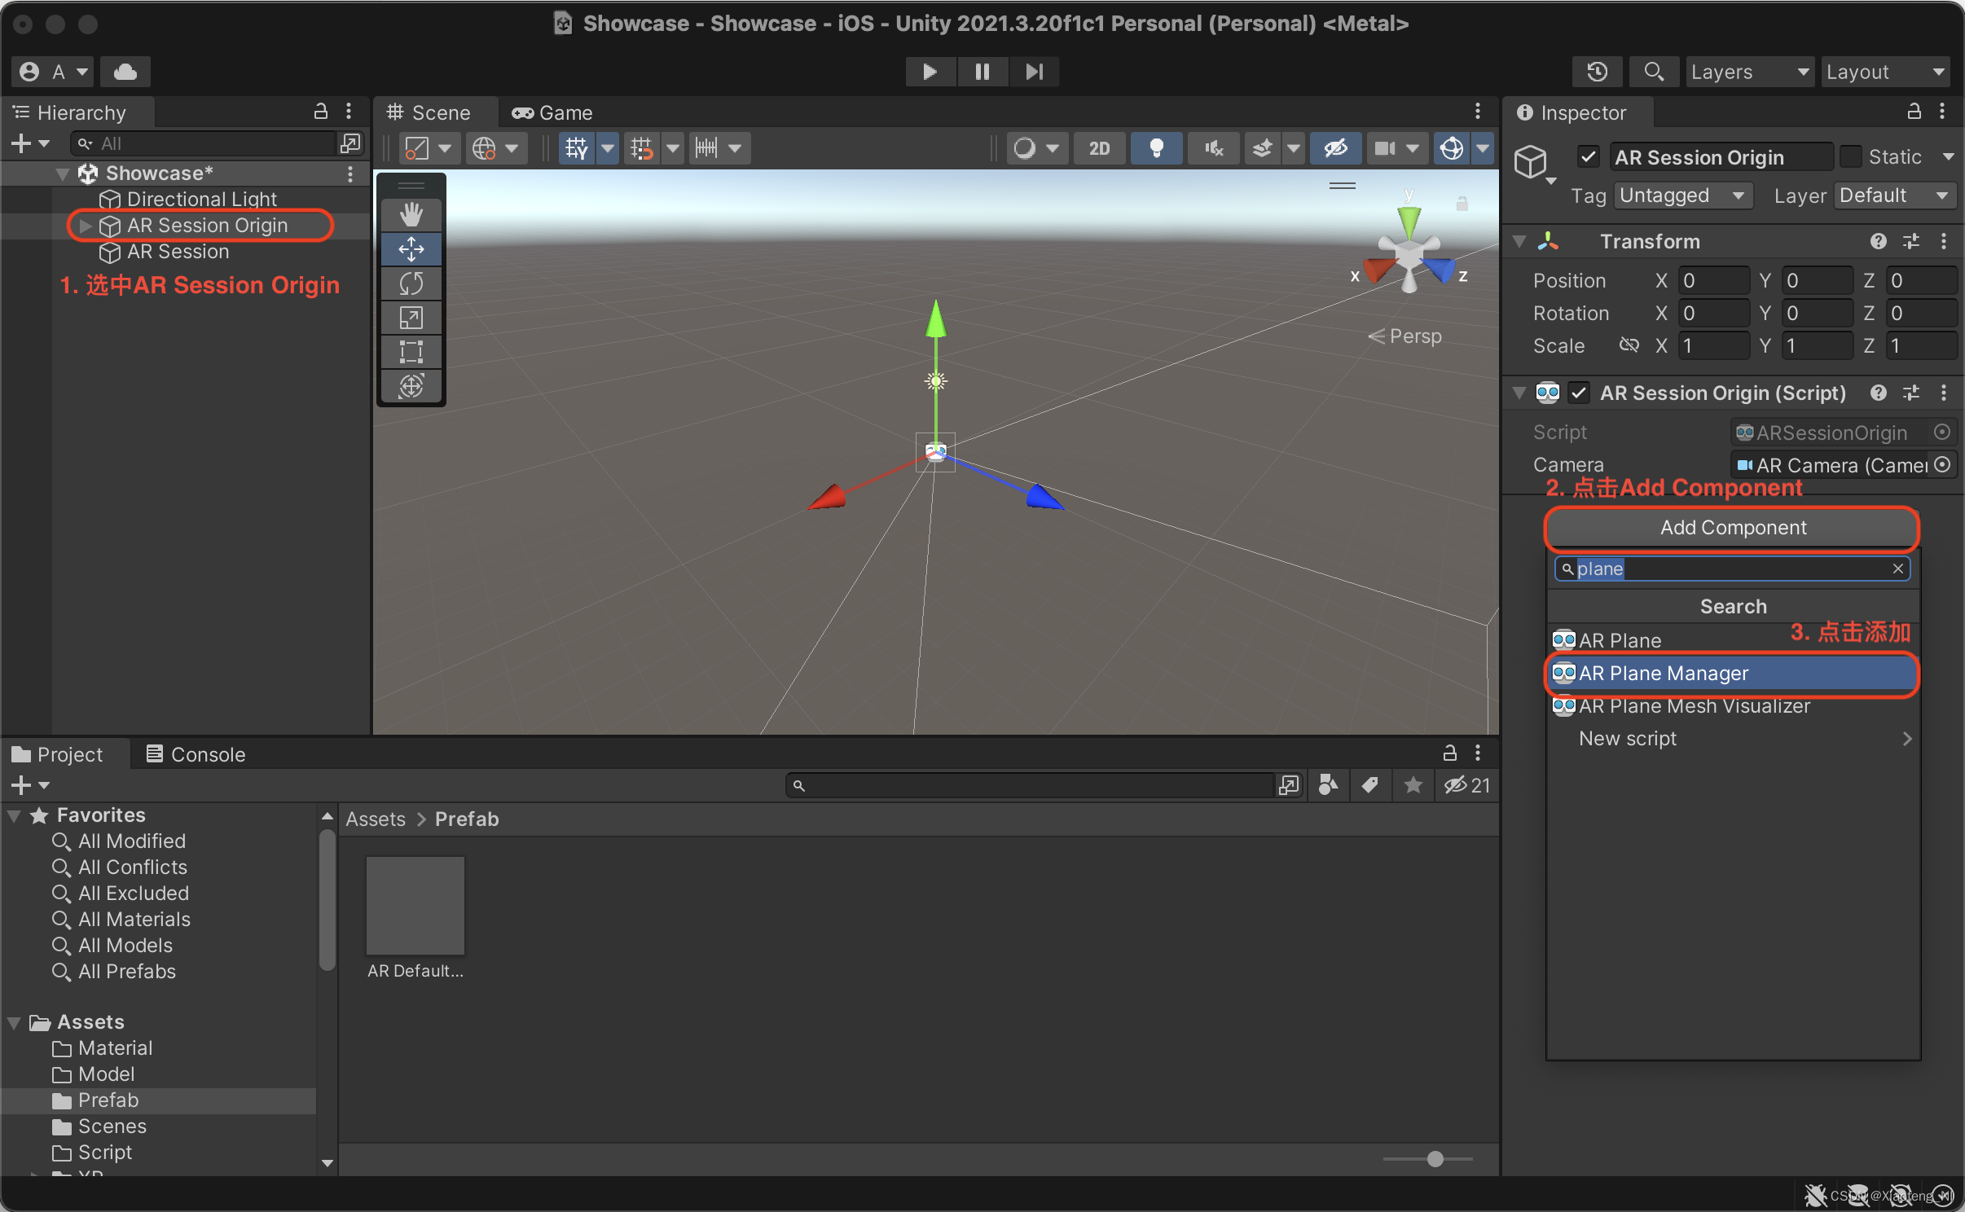Collapse the Transform component
Image resolution: width=1965 pixels, height=1212 pixels.
click(x=1520, y=241)
